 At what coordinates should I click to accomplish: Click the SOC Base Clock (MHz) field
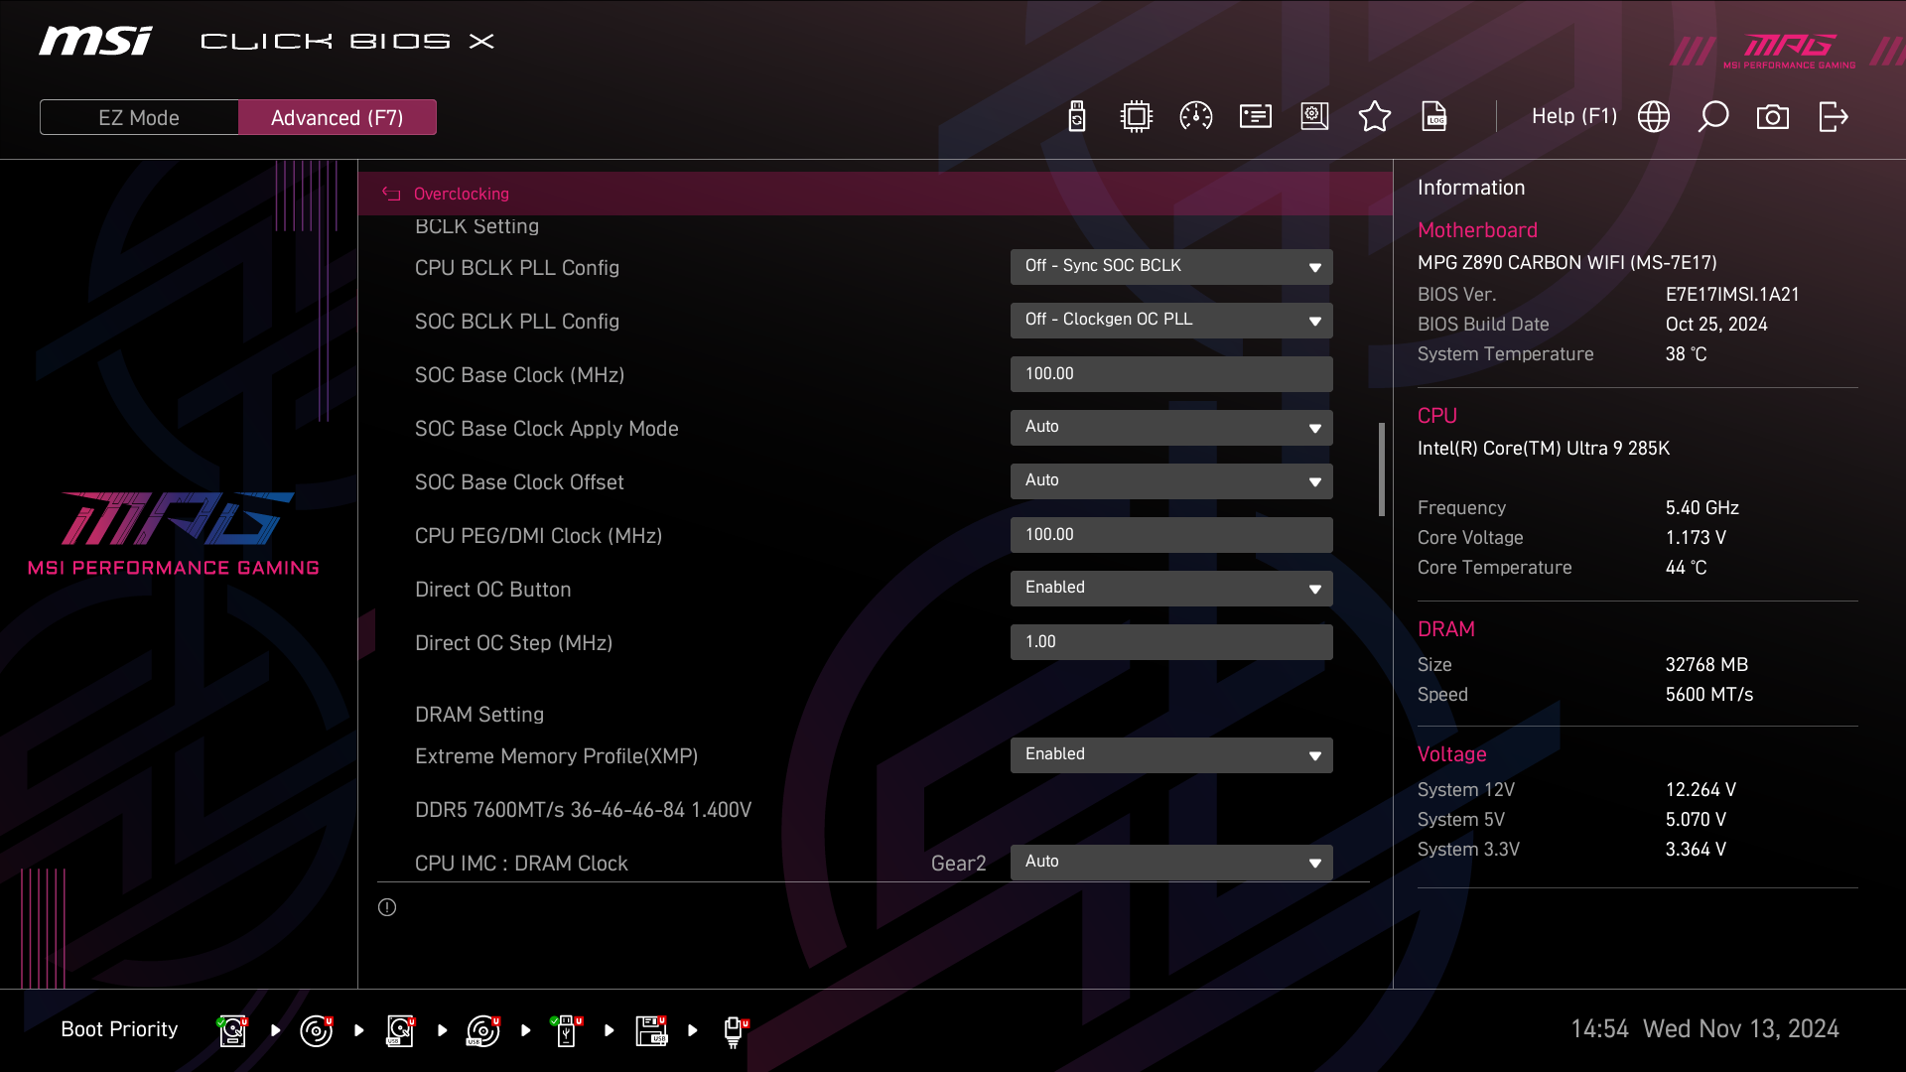(1170, 374)
